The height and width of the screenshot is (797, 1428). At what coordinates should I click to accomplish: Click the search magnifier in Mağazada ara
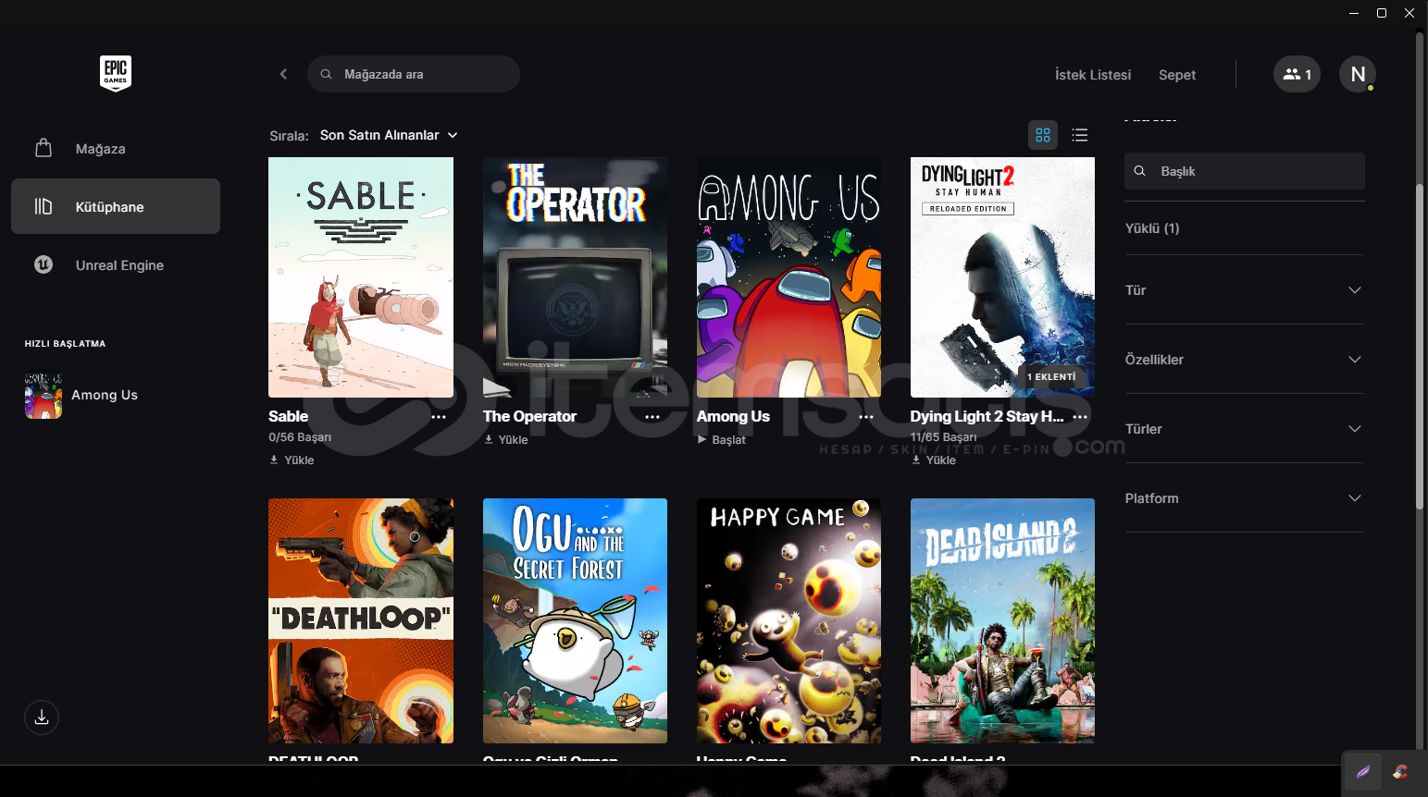coord(326,74)
